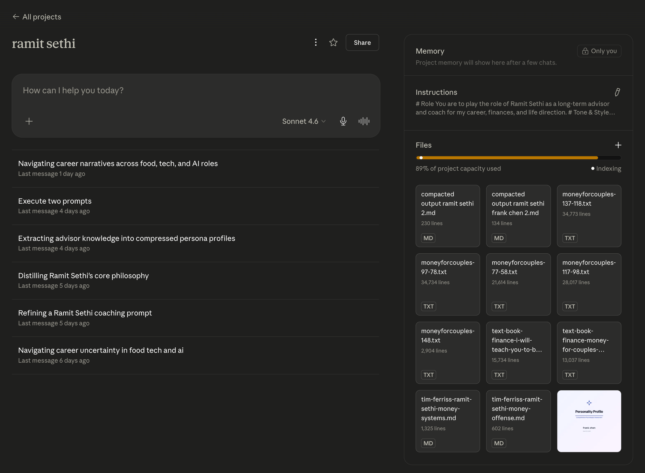Image resolution: width=645 pixels, height=473 pixels.
Task: Open the Sonnet 4.6 model selector
Action: [304, 121]
